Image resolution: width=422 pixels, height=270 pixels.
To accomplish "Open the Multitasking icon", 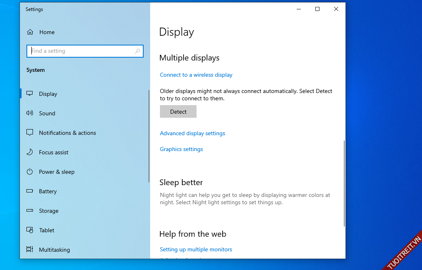I will point(30,250).
